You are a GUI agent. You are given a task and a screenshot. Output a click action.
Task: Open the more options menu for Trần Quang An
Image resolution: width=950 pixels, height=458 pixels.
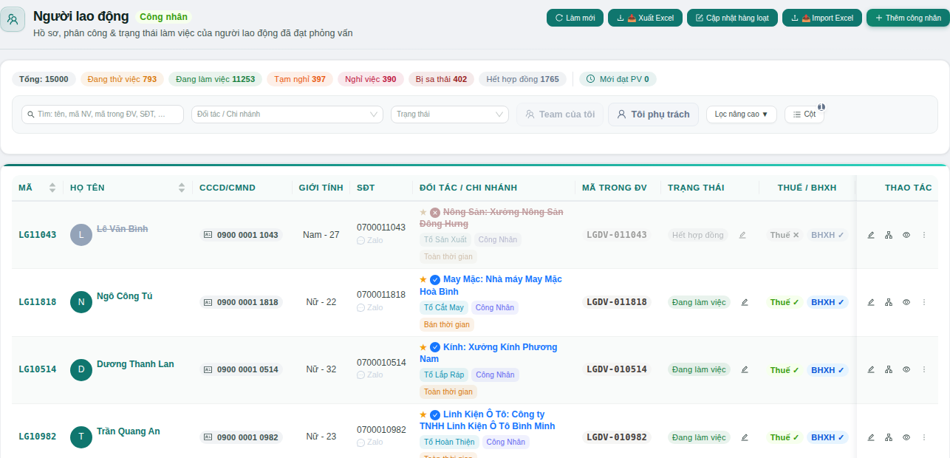pos(924,437)
